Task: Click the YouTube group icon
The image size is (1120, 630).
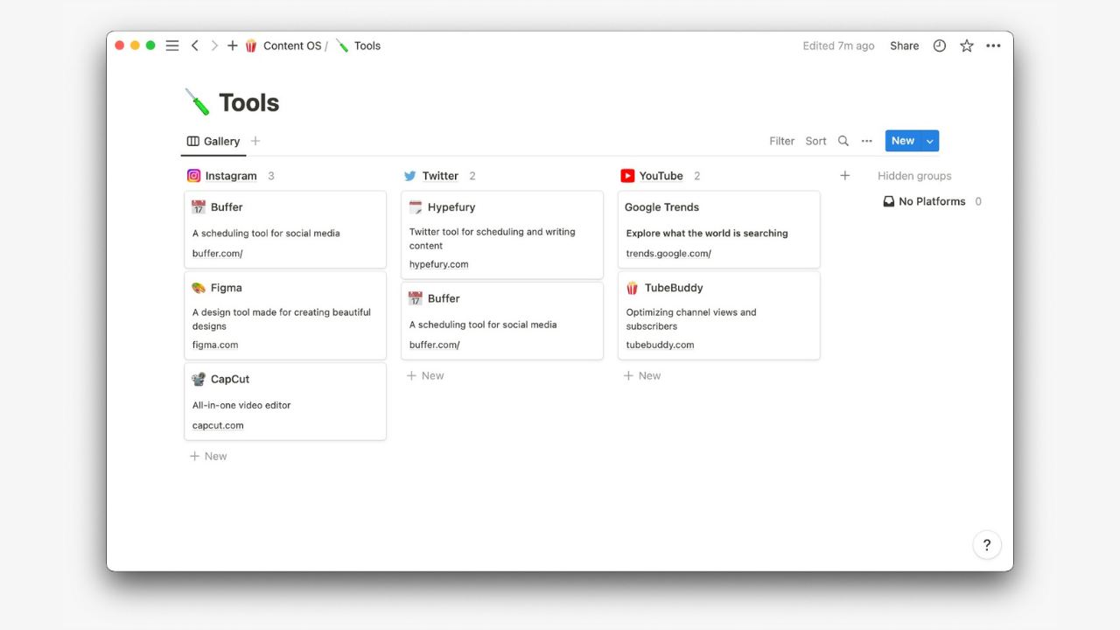Action: (x=627, y=176)
